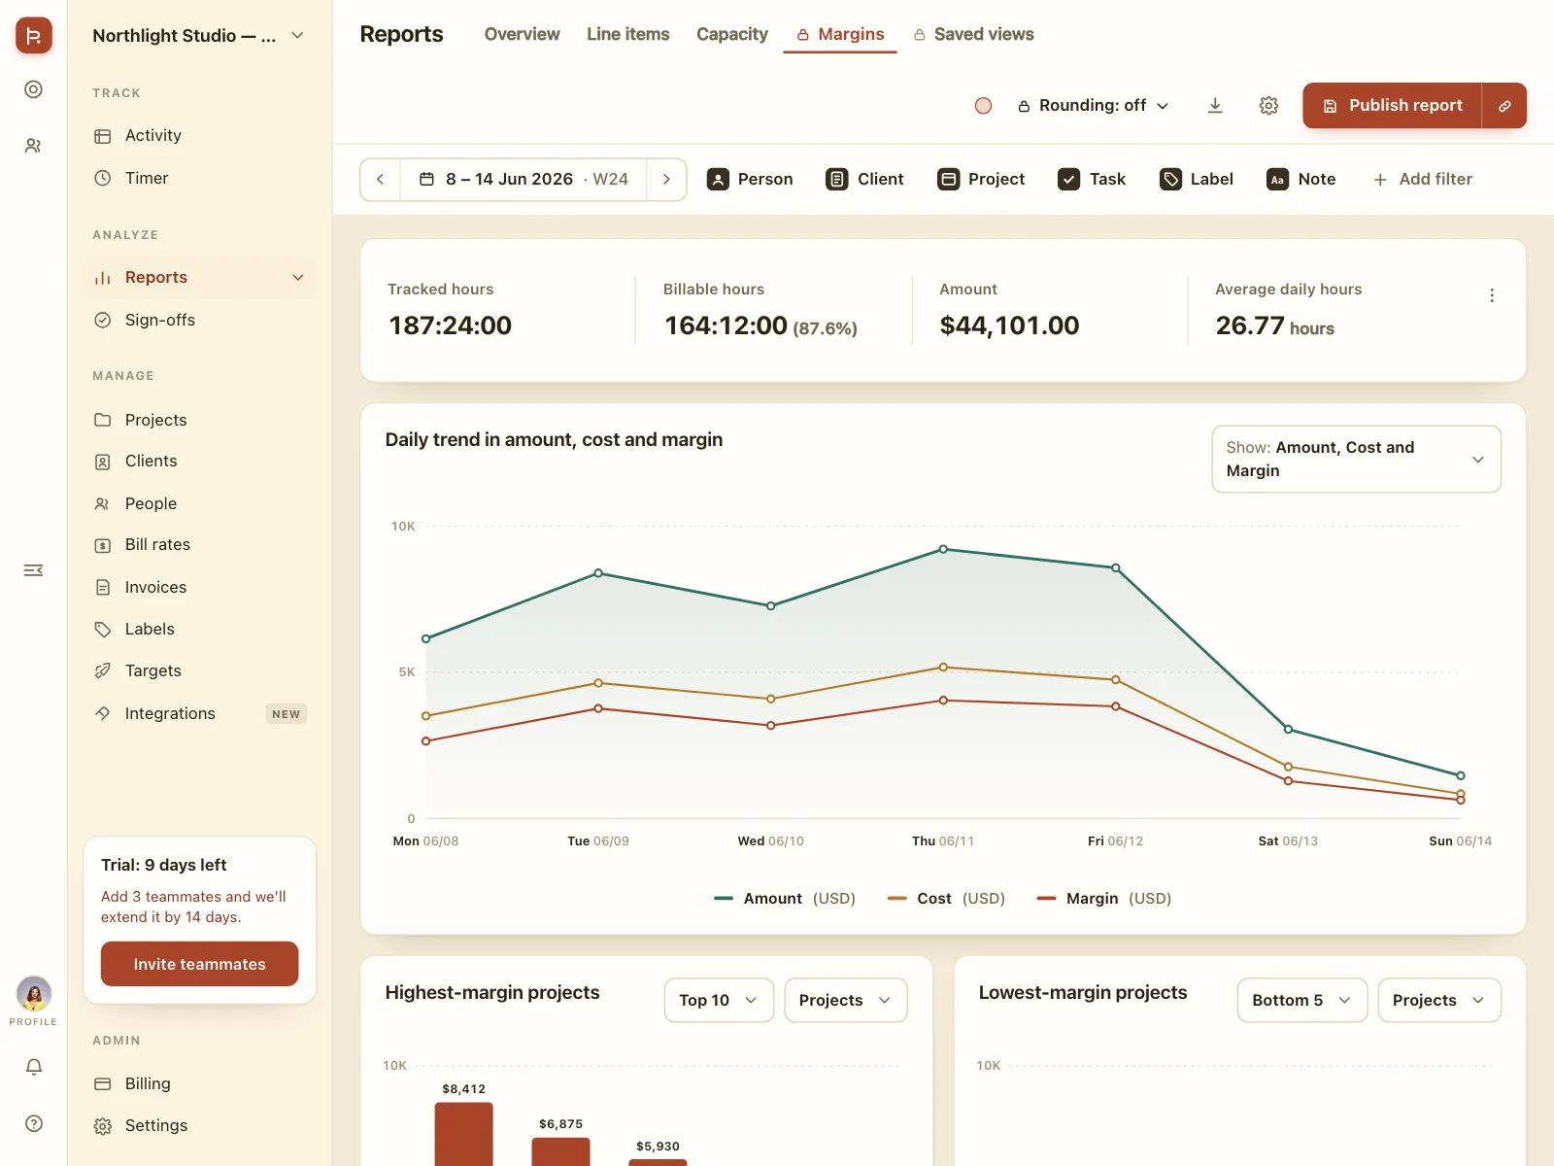Open the team icon in left rail
The height and width of the screenshot is (1166, 1554).
[33, 146]
